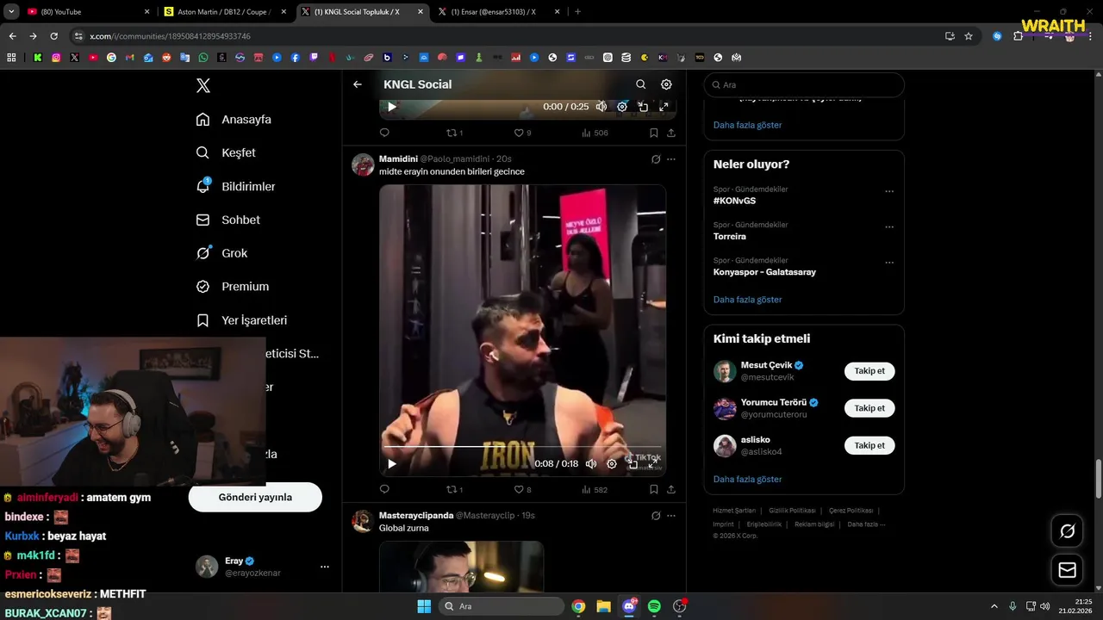This screenshot has width=1103, height=620.
Task: Like the Mamidini post
Action: pyautogui.click(x=522, y=489)
